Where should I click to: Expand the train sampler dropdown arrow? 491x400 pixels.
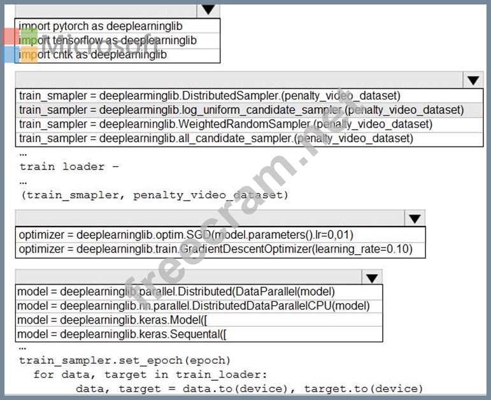(x=472, y=80)
